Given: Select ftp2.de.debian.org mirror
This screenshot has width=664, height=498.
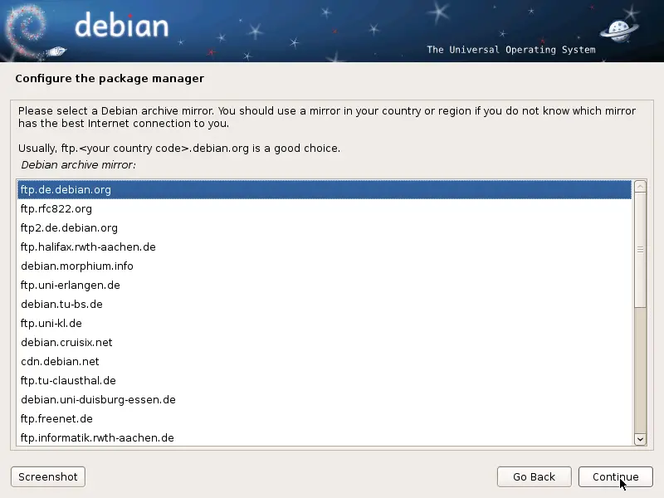Looking at the screenshot, I should [x=325, y=227].
